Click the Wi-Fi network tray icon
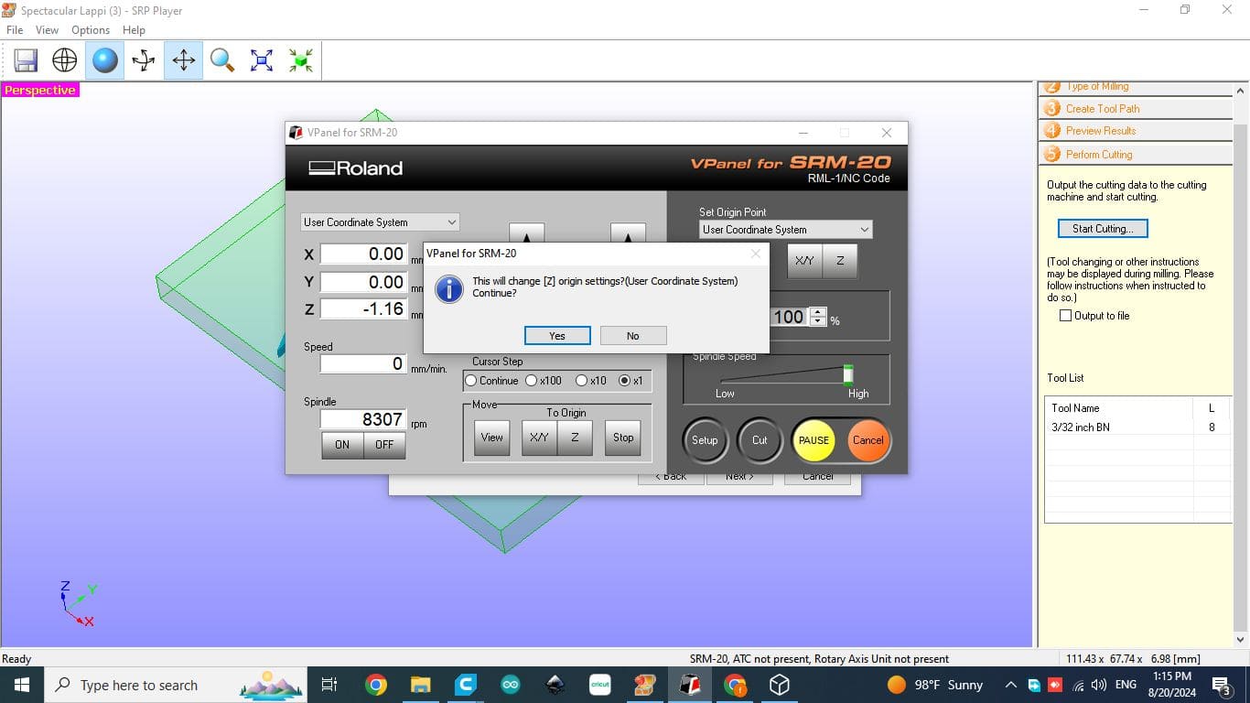 coord(1078,685)
